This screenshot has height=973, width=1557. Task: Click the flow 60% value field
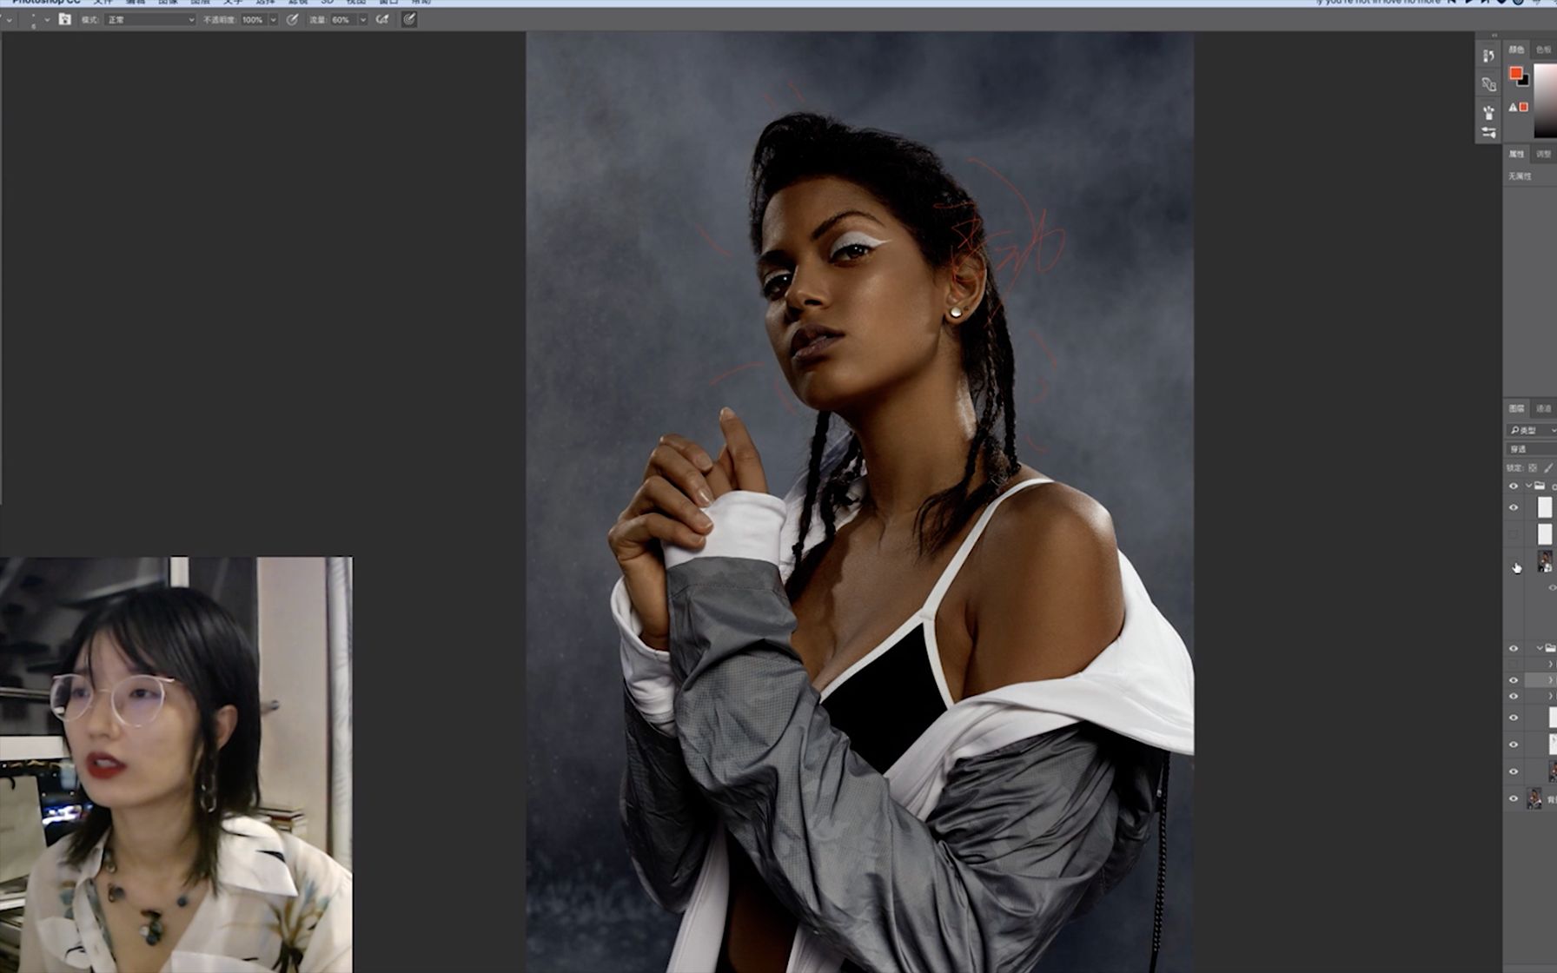click(342, 19)
